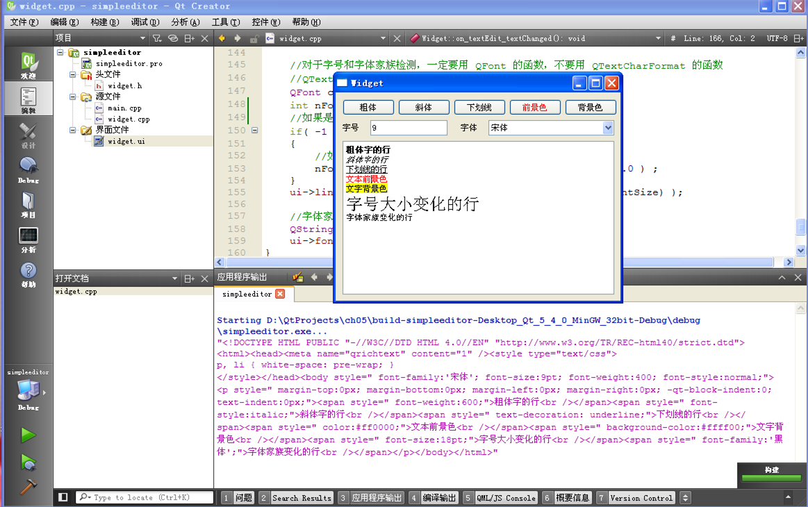808x507 pixels.
Task: Toggle 斜体 italic in the Widget dialog
Action: 423,107
